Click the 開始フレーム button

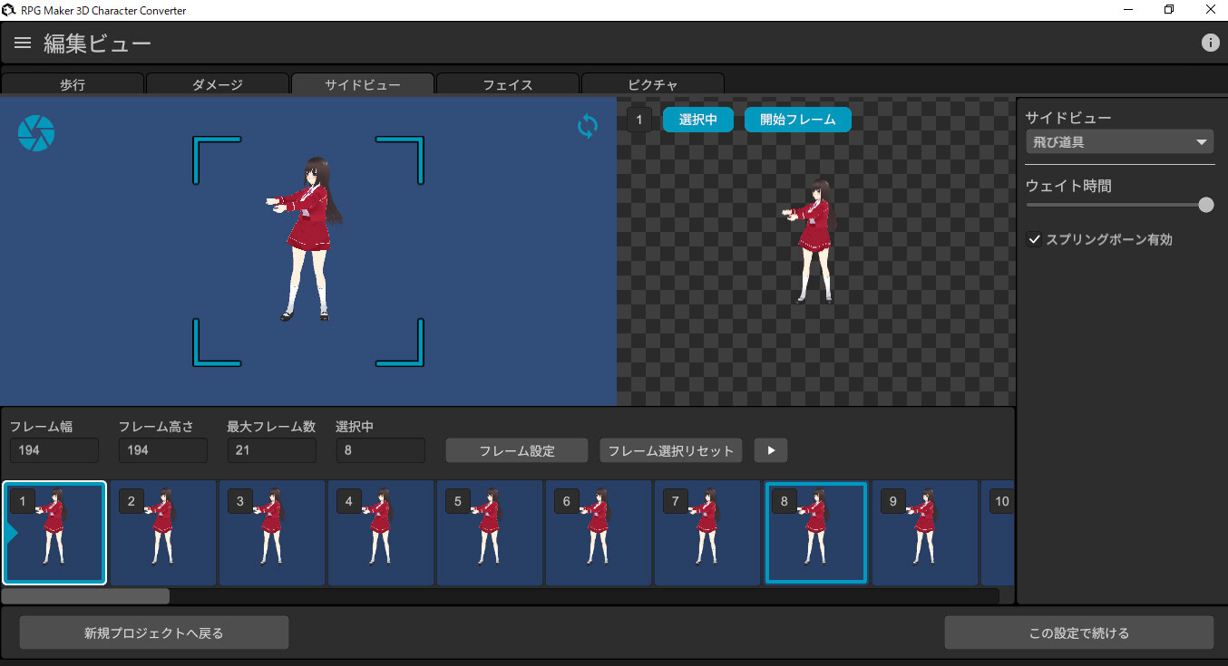[x=797, y=119]
